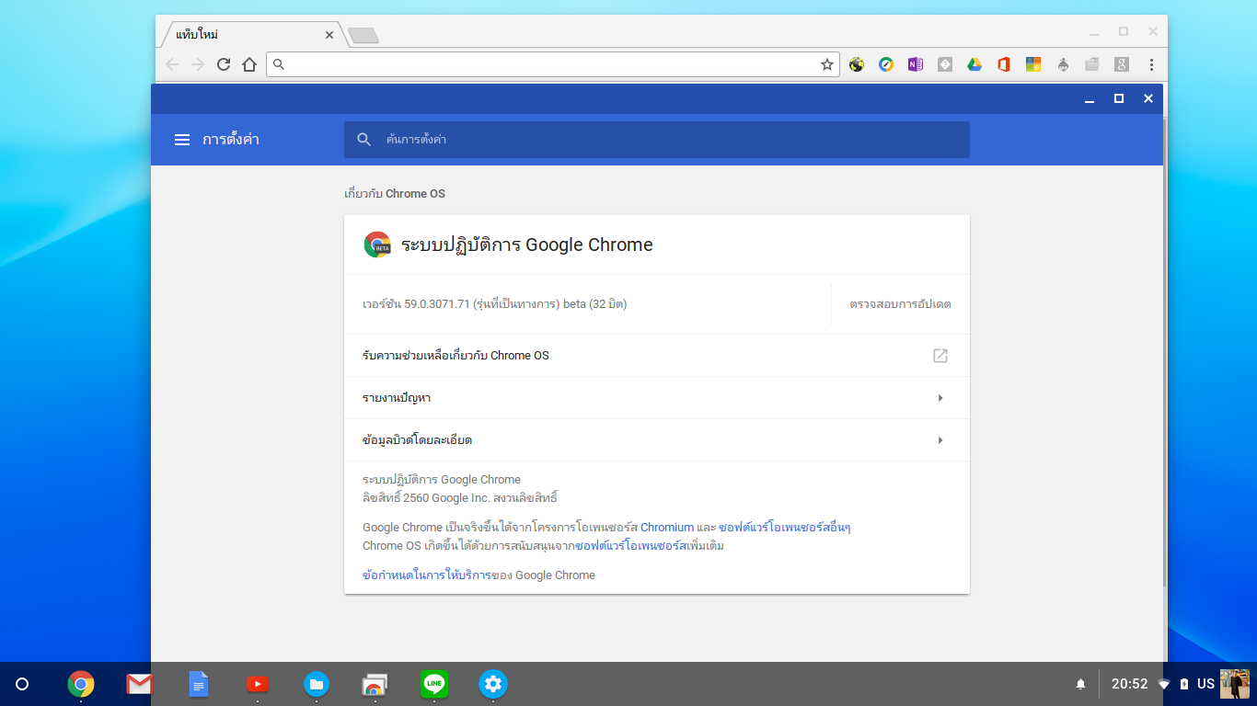Maximize the settings window

point(1119,98)
